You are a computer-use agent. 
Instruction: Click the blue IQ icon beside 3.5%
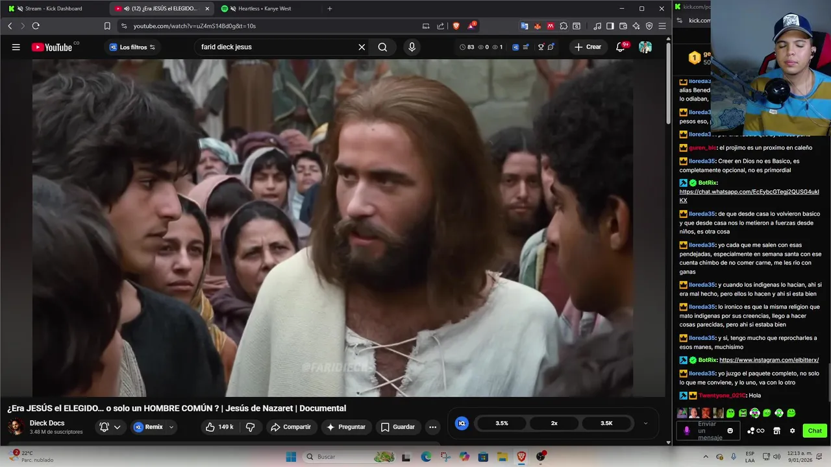pyautogui.click(x=462, y=423)
